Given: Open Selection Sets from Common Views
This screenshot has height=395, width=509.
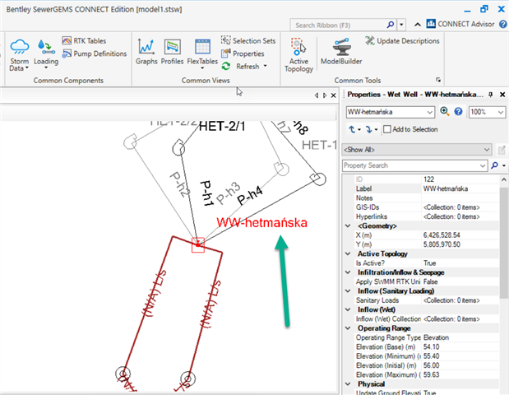Looking at the screenshot, I should pos(248,40).
